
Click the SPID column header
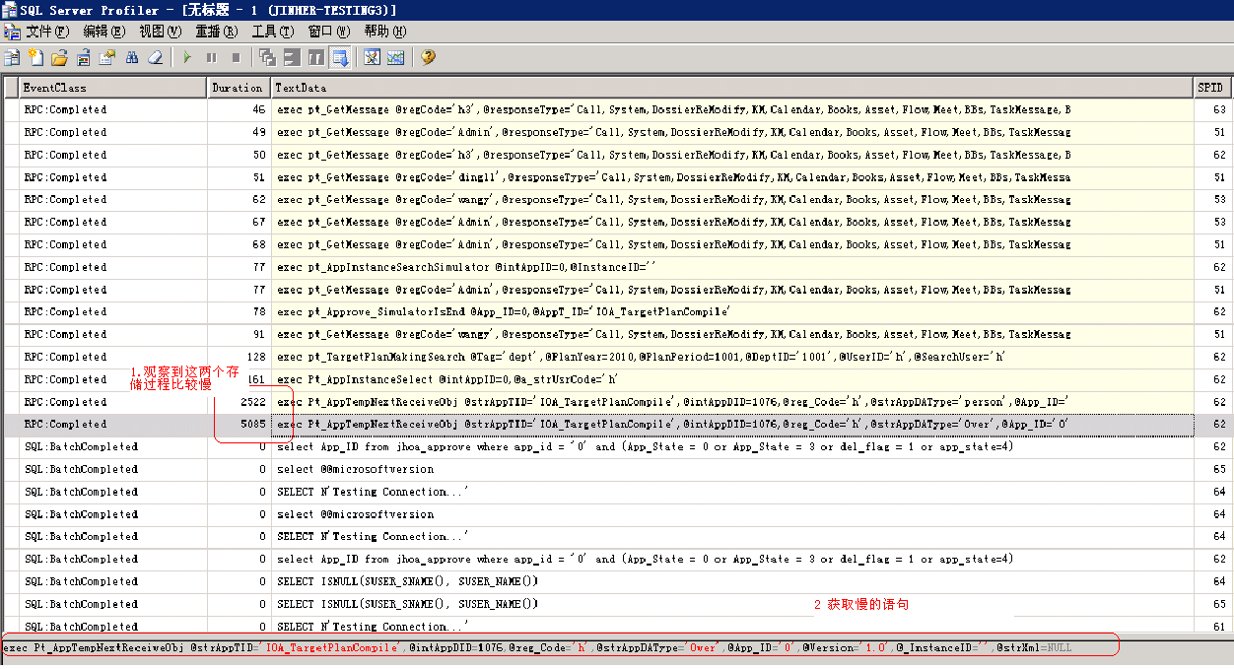pyautogui.click(x=1209, y=88)
